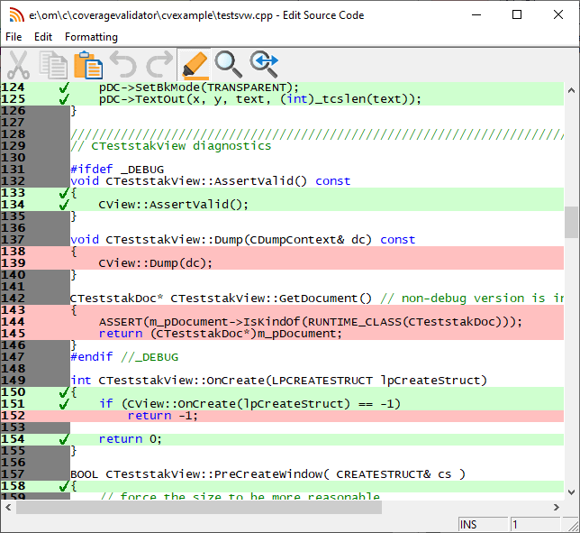The height and width of the screenshot is (533, 580).
Task: Click the line number 1 status field
Action: (535, 525)
